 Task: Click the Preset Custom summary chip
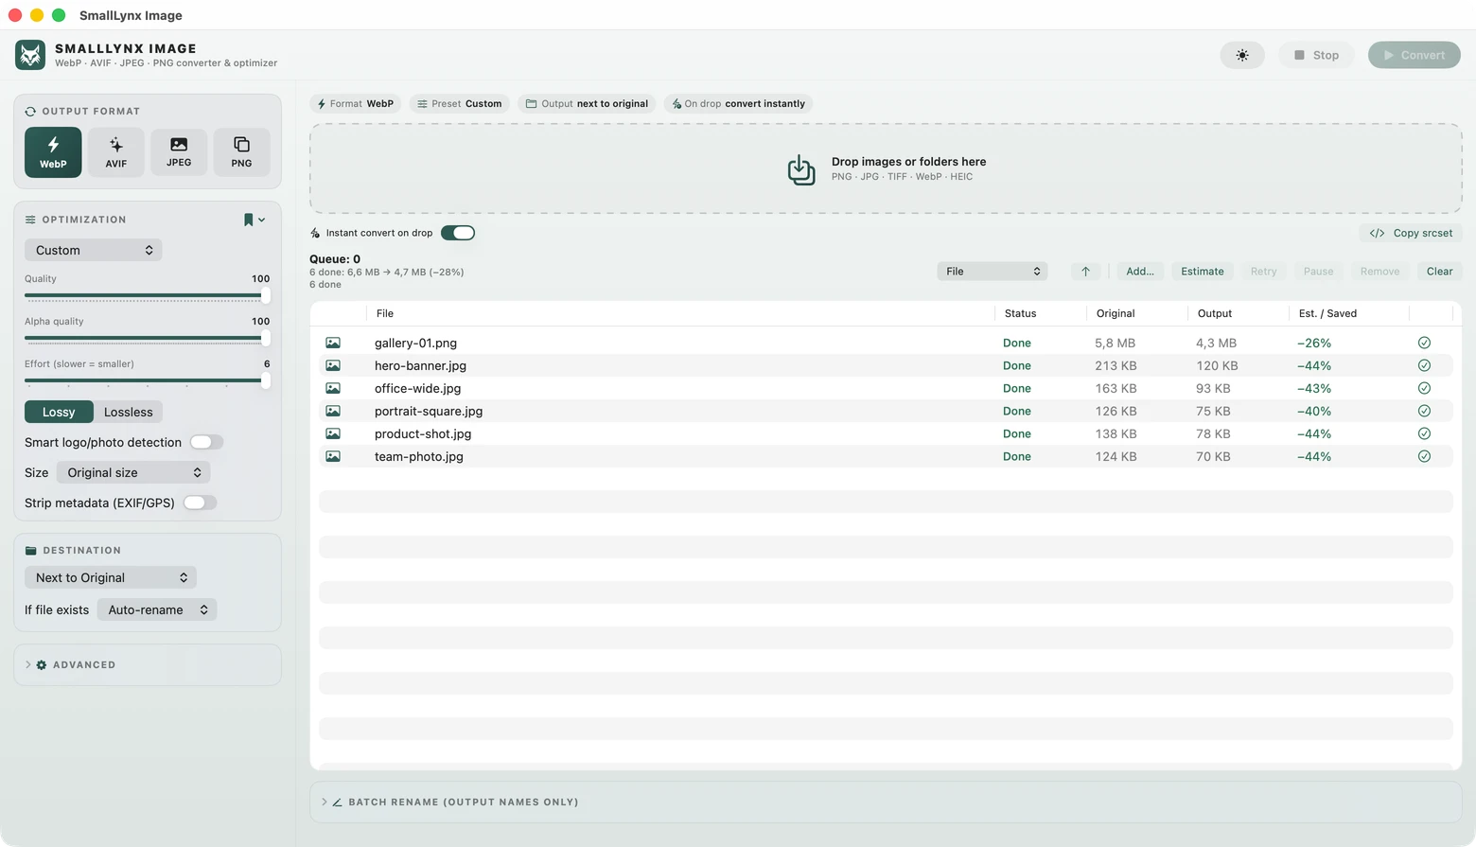click(460, 103)
